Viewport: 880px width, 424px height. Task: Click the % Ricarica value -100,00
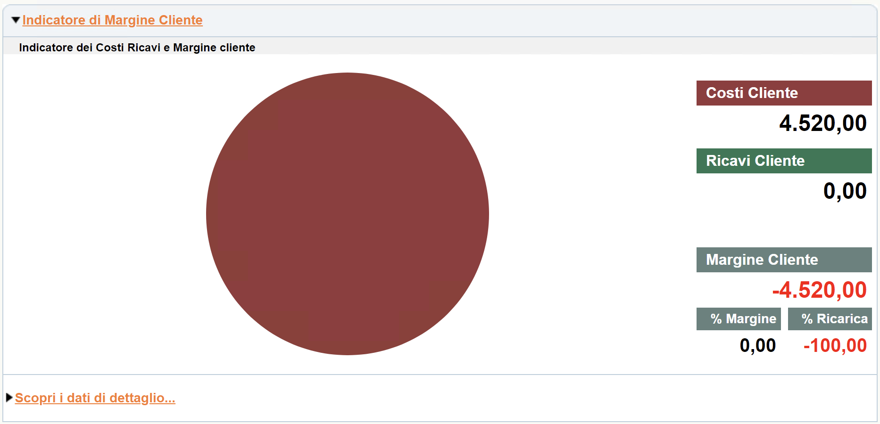tap(835, 345)
